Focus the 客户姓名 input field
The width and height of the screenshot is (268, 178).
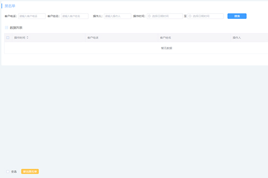point(75,16)
